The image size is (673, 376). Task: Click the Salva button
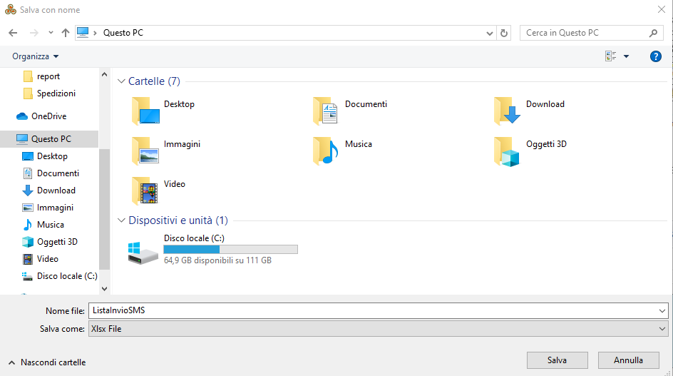pos(557,360)
